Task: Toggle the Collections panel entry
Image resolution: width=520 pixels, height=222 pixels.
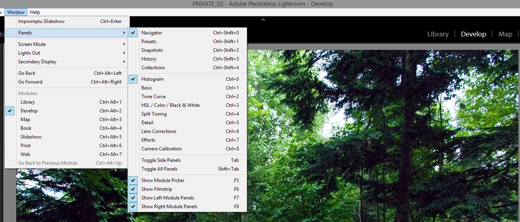Action: pos(187,68)
